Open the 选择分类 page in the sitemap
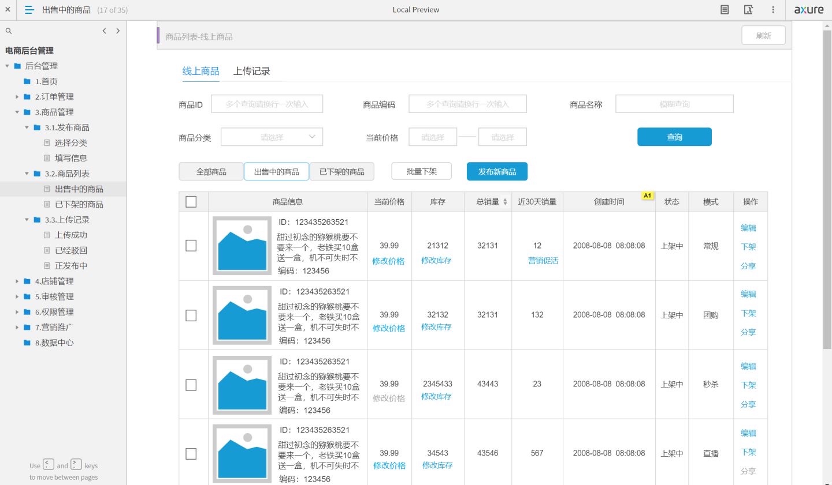The image size is (832, 485). (71, 143)
